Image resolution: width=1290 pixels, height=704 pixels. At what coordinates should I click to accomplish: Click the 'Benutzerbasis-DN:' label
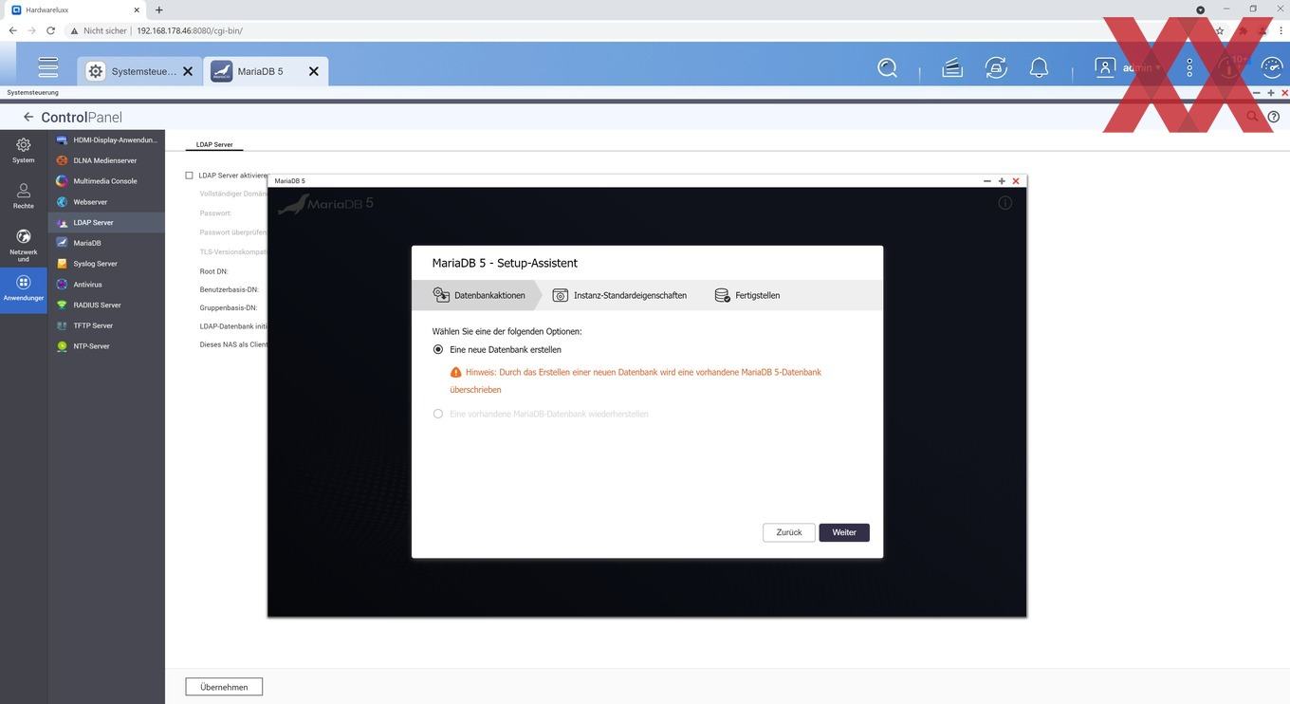pyautogui.click(x=229, y=289)
